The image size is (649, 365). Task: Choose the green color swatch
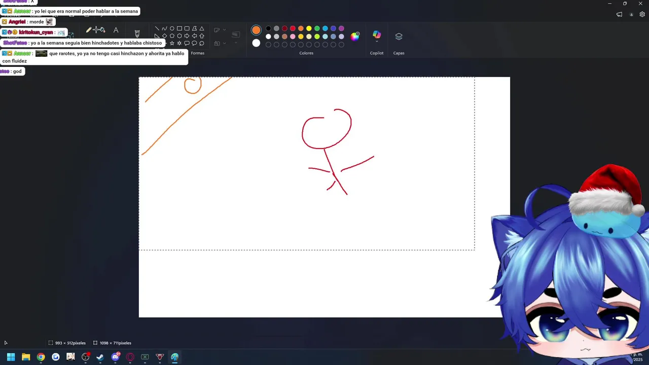pos(317,28)
